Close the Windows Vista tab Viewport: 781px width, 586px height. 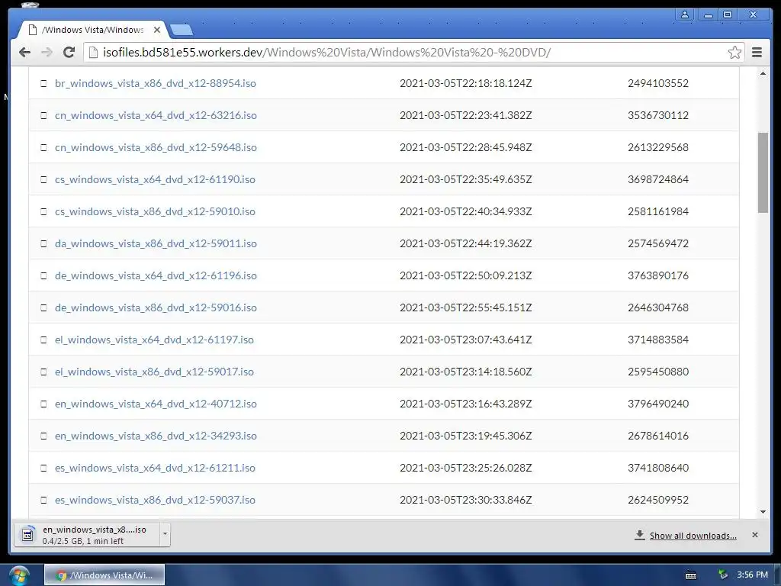pos(157,30)
